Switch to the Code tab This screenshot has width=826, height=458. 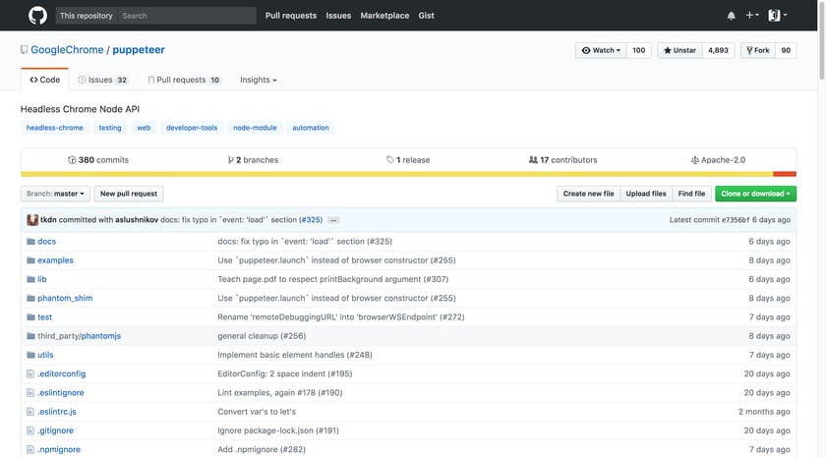pyautogui.click(x=45, y=80)
